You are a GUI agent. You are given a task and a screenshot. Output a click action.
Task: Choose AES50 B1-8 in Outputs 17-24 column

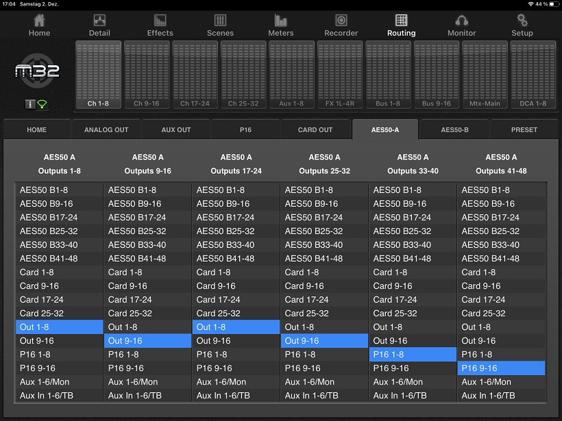(236, 190)
